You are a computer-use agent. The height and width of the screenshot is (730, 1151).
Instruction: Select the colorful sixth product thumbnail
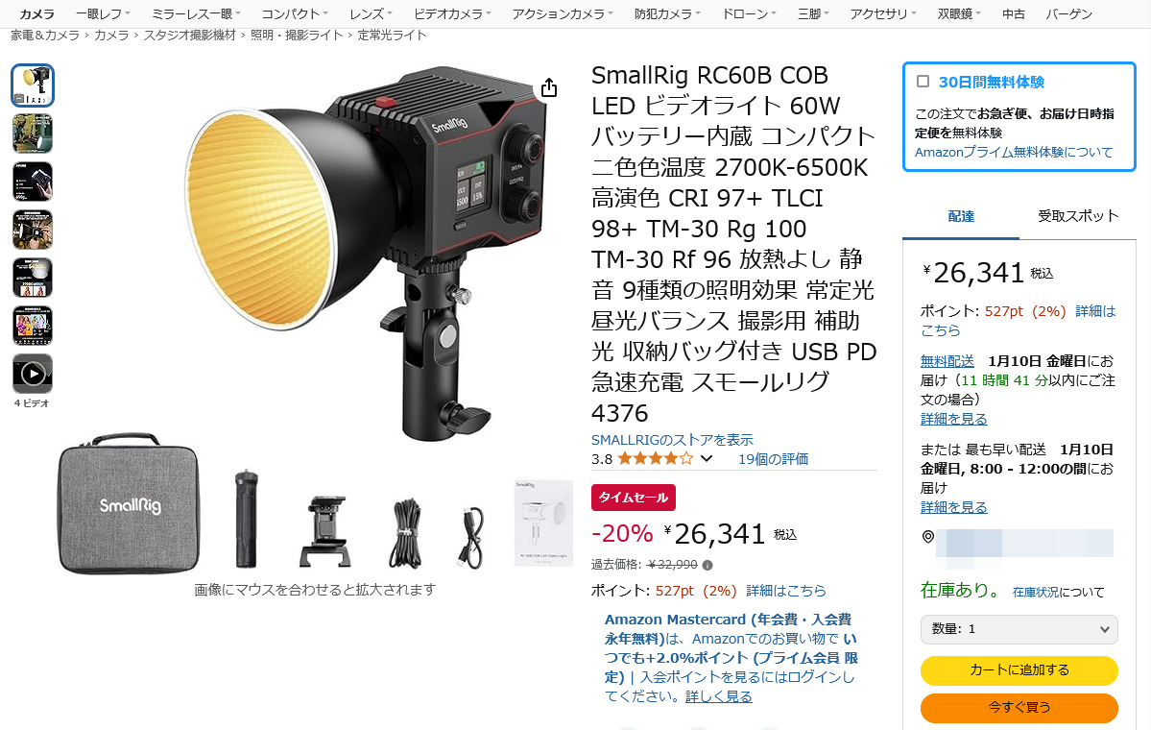33,326
